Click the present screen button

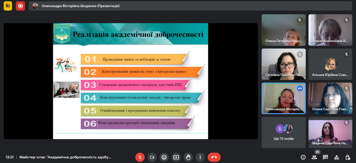(x=176, y=157)
